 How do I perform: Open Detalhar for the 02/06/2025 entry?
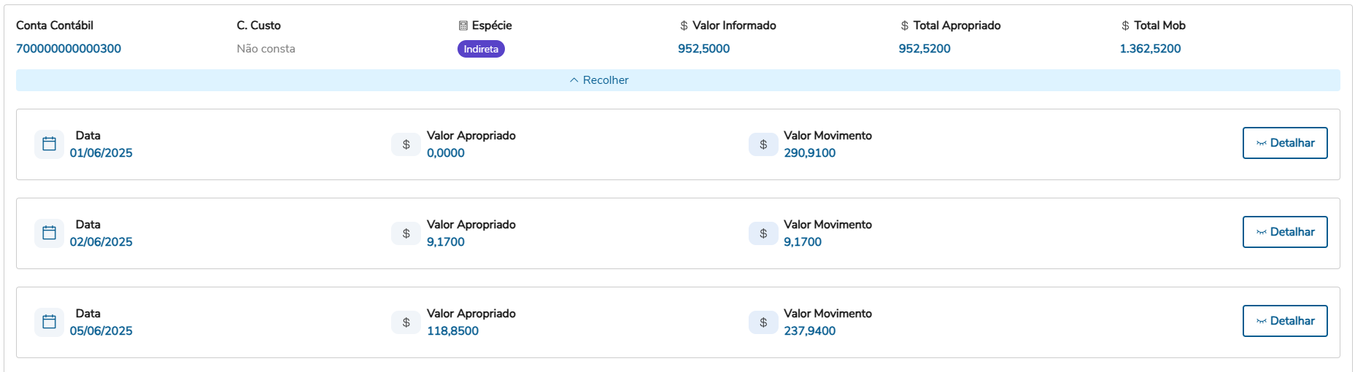(1284, 232)
